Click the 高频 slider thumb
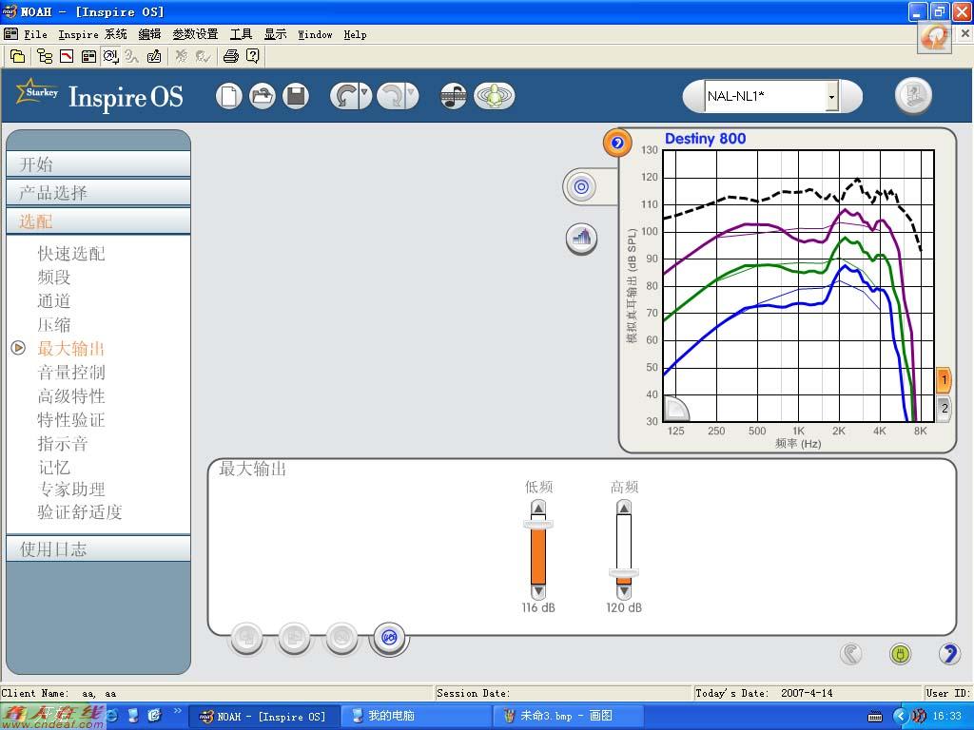The height and width of the screenshot is (730, 974). 624,573
